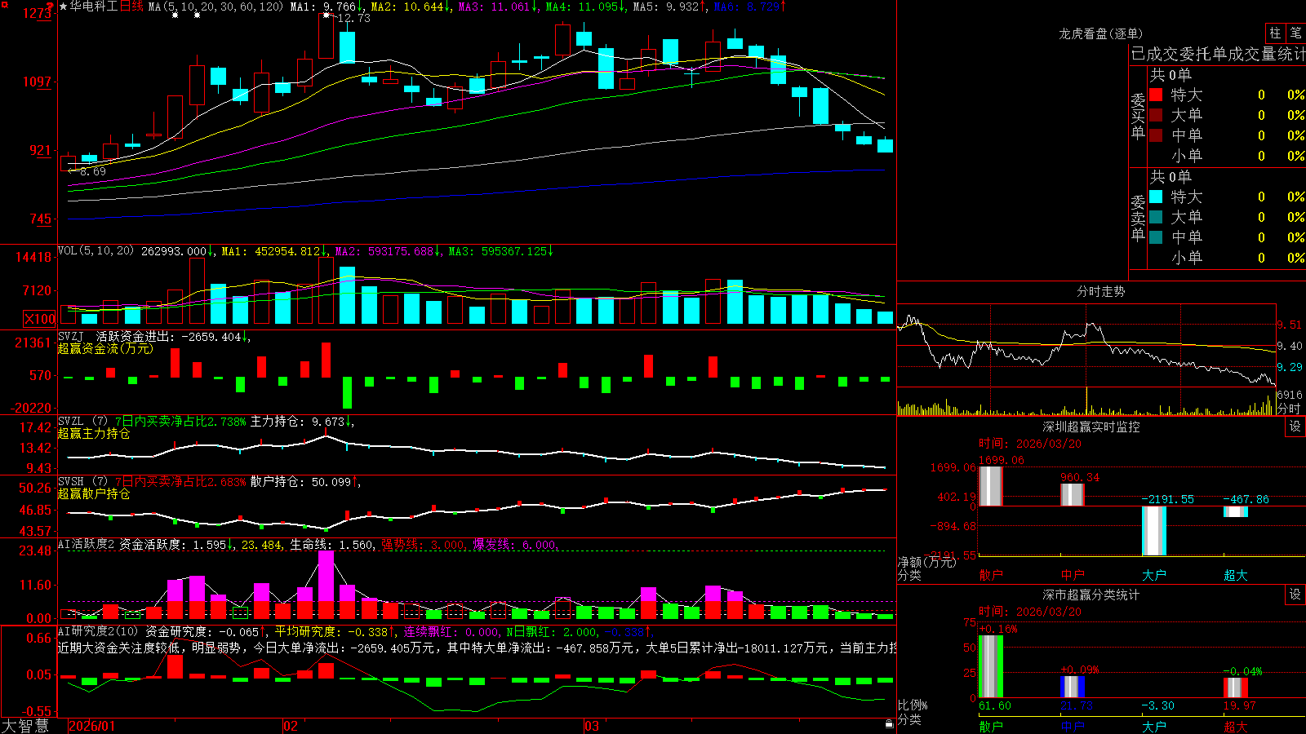Click the teal 中单 sell-order swatch

coord(1156,237)
